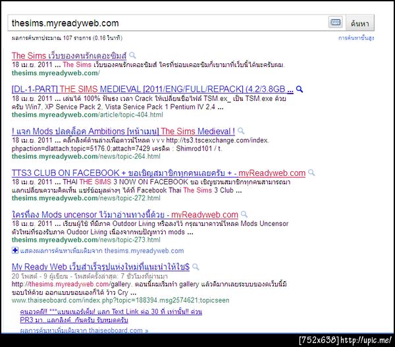Click green URL thesims.myreadyweb.com/article/topic-404.html
The width and height of the screenshot is (395, 347).
click(x=87, y=115)
